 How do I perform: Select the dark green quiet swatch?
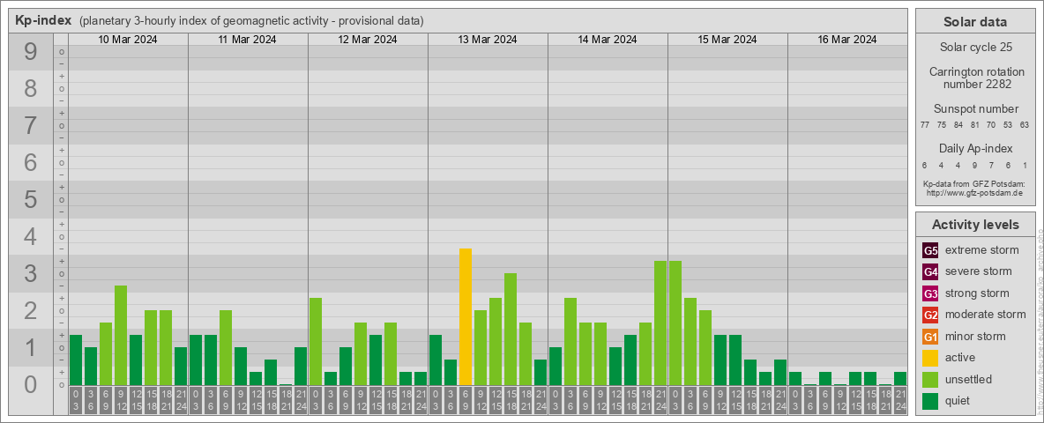click(x=930, y=400)
